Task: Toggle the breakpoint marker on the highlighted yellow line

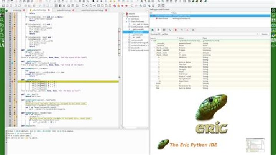Action: pyautogui.click(x=12, y=82)
